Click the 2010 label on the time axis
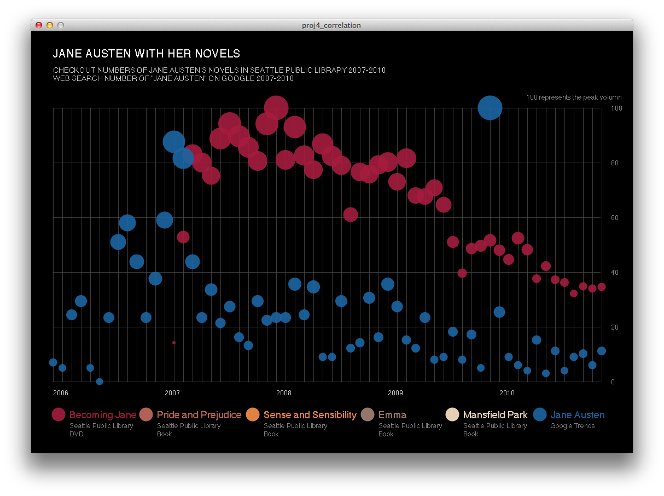The height and width of the screenshot is (496, 664). coord(507,393)
